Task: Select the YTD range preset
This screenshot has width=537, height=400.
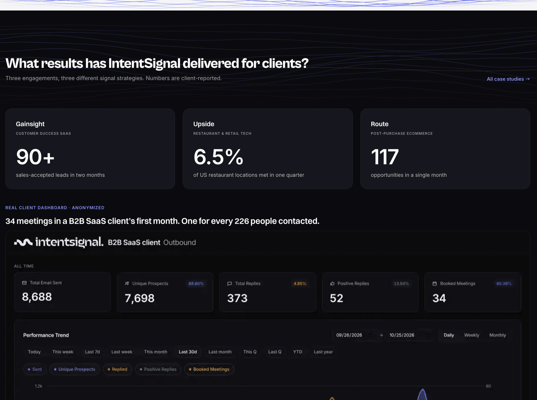Action: (x=298, y=352)
